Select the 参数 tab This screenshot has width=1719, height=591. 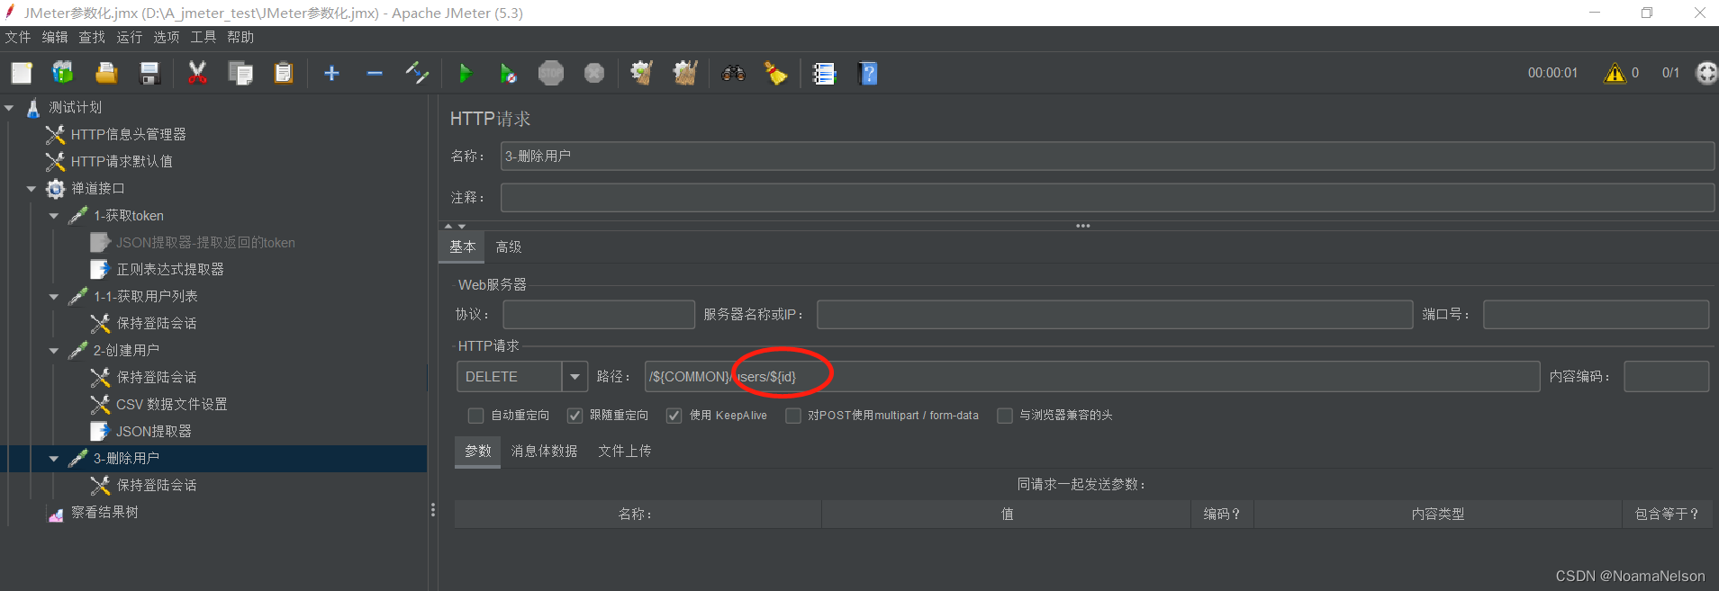pos(478,451)
